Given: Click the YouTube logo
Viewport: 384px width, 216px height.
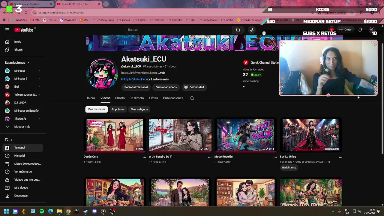Looking at the screenshot, I should coord(24,30).
